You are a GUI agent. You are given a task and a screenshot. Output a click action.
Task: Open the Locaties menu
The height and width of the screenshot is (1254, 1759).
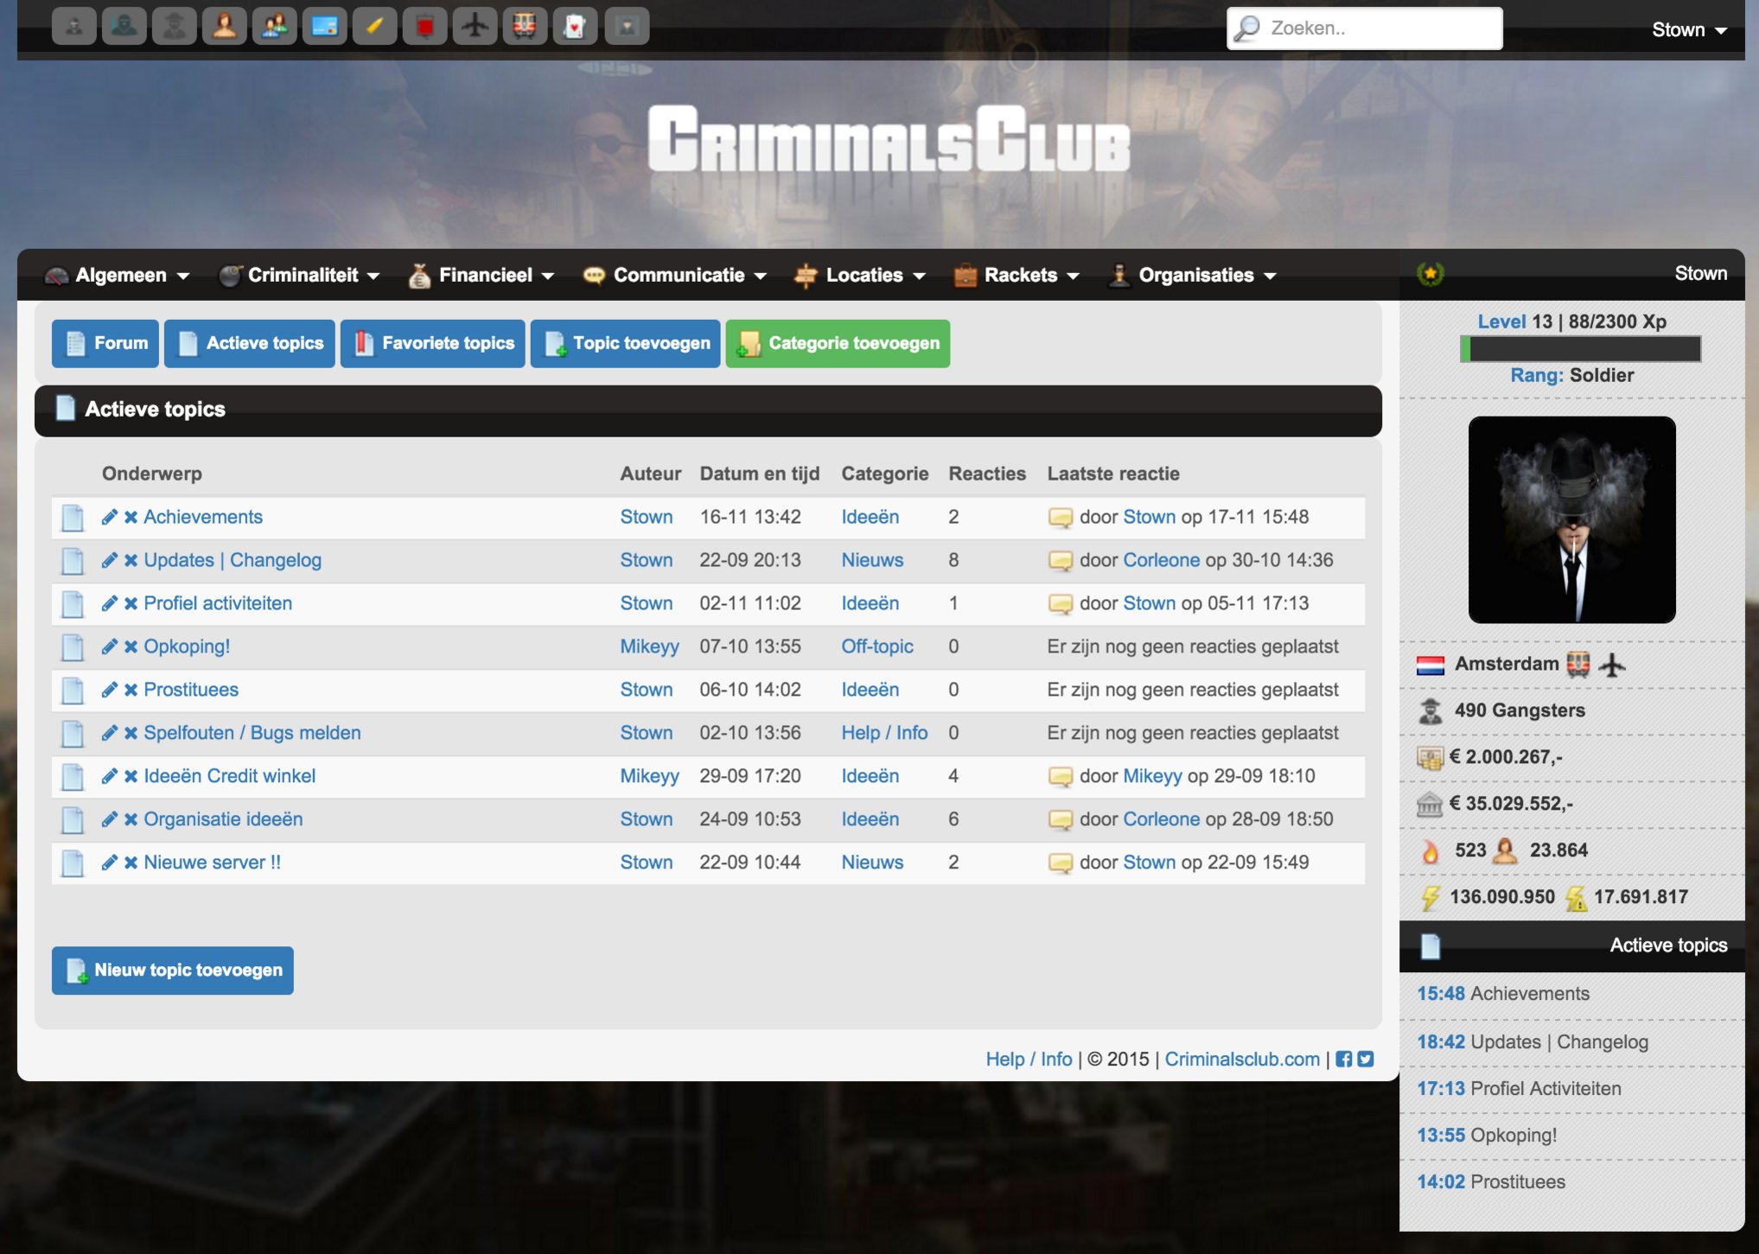(x=864, y=274)
